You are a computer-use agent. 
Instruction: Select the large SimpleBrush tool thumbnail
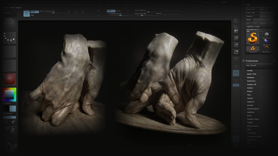point(252,38)
